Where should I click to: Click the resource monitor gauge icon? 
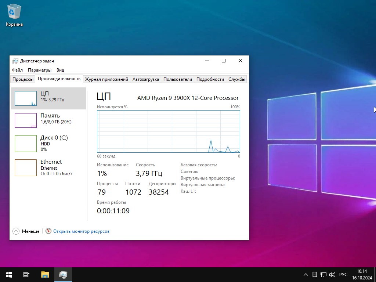coord(48,231)
